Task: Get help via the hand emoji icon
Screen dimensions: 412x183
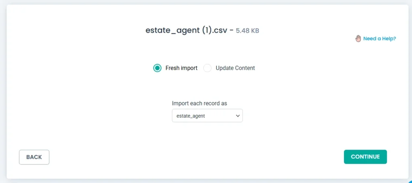Action: pos(358,39)
